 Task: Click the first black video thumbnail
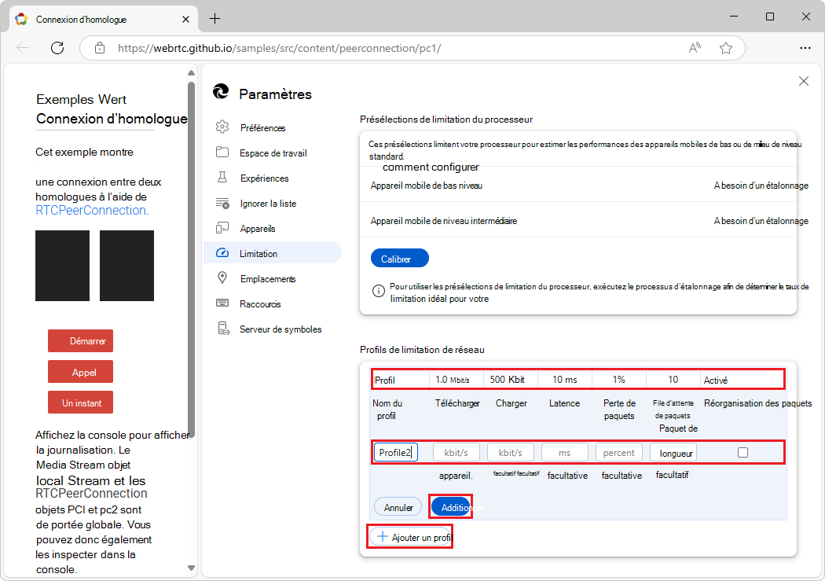pyautogui.click(x=62, y=265)
